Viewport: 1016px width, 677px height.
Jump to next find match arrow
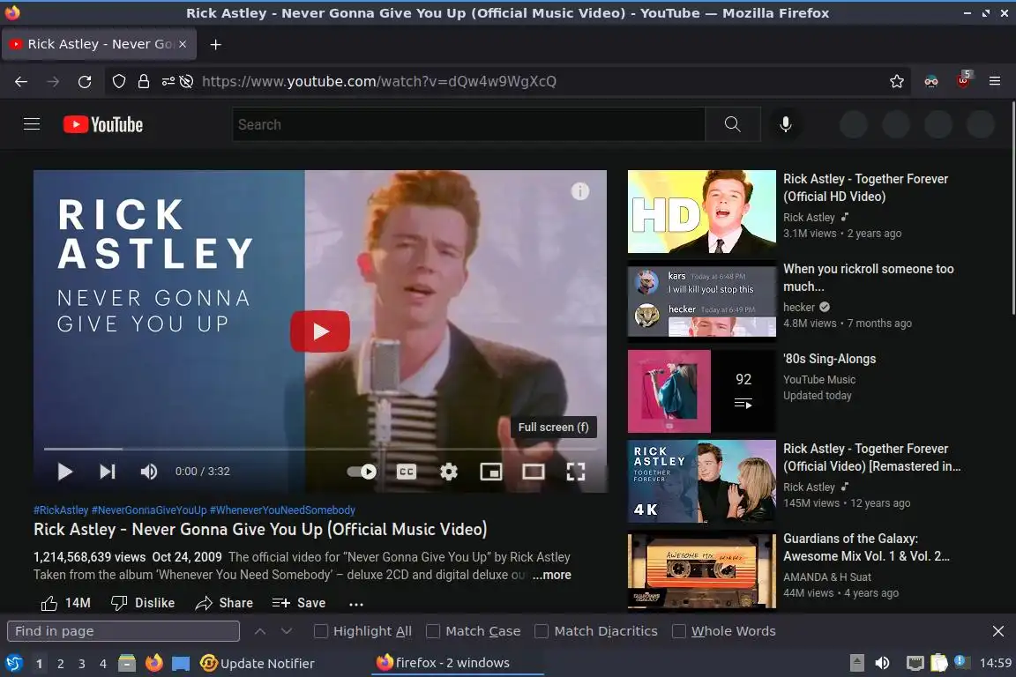pyautogui.click(x=287, y=631)
